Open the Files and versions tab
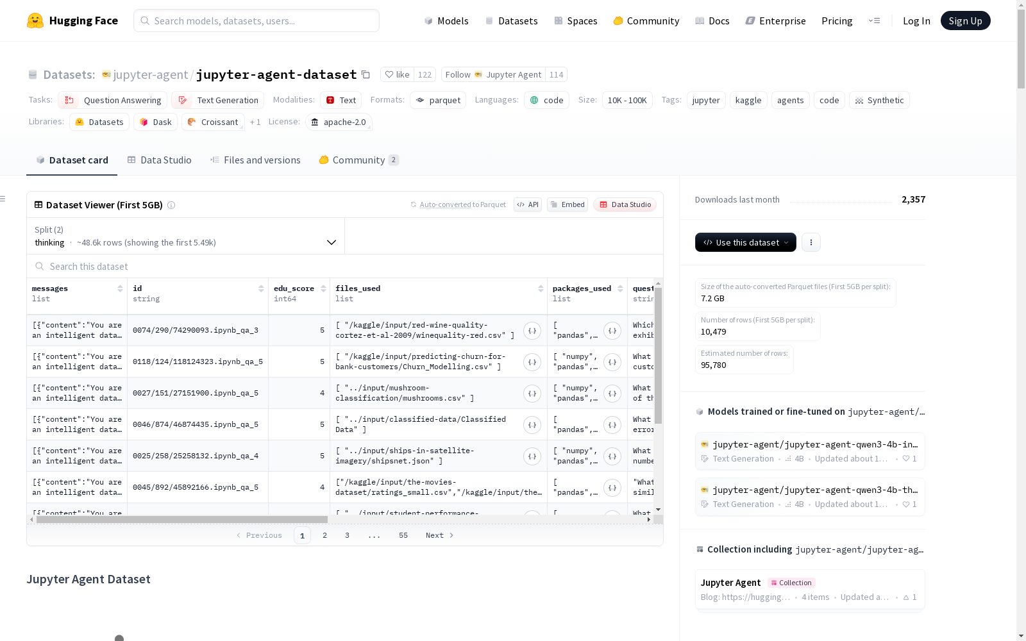This screenshot has height=641, width=1026. 255,160
